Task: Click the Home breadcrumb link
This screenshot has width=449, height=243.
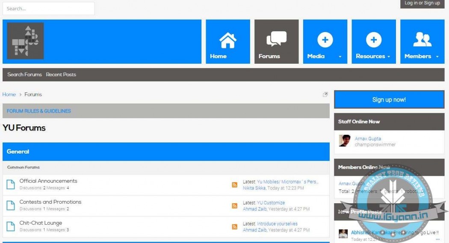Action: pos(9,95)
